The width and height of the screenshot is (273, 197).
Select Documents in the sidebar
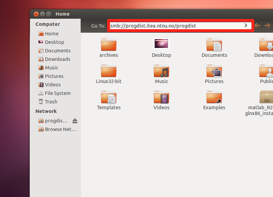55,51
